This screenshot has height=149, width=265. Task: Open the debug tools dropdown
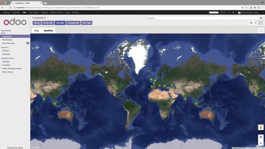234,12
